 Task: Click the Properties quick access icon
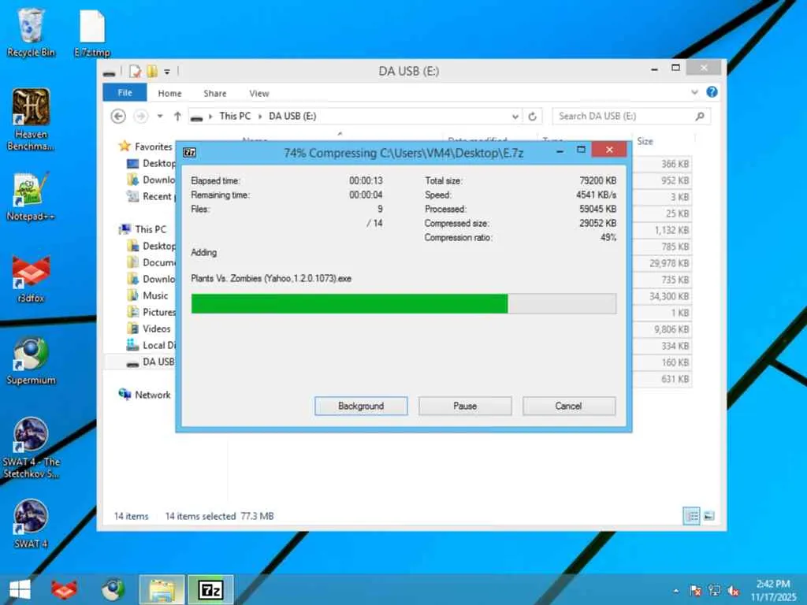coord(136,71)
